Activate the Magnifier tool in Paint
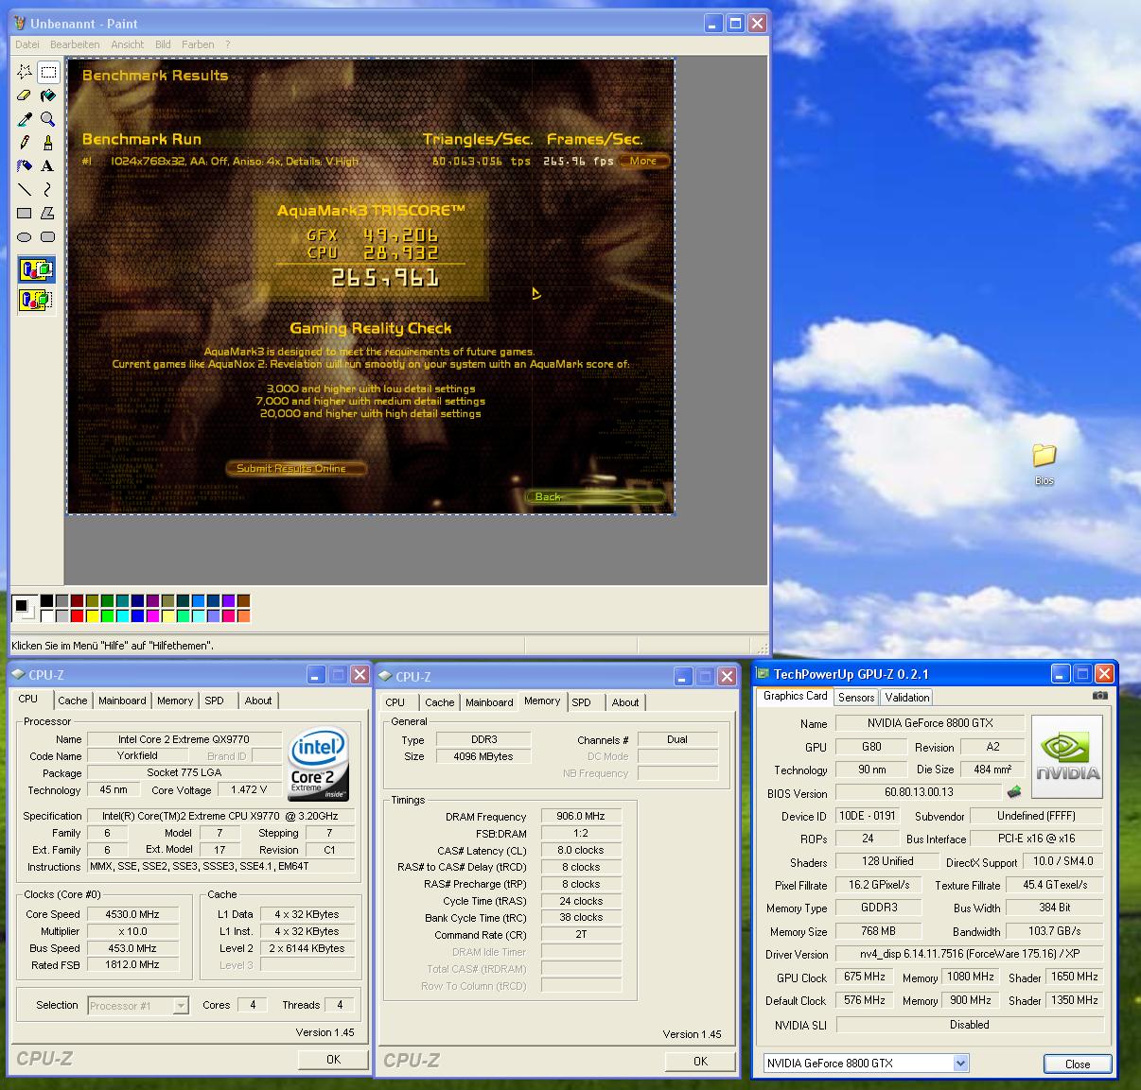The width and height of the screenshot is (1141, 1090). [48, 119]
